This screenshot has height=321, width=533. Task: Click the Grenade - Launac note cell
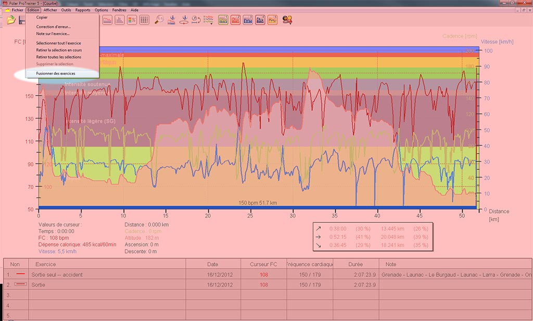[x=455, y=275]
